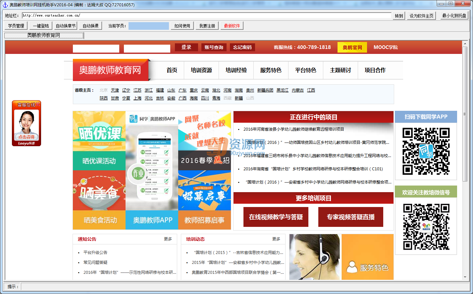Click the 扫码下载同学APP header
473x294 pixels.
[426, 117]
